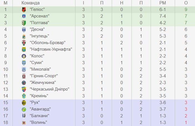Click the "Геліос" team crest icon
Screen dimensions: 195x126
(x=24, y=9)
